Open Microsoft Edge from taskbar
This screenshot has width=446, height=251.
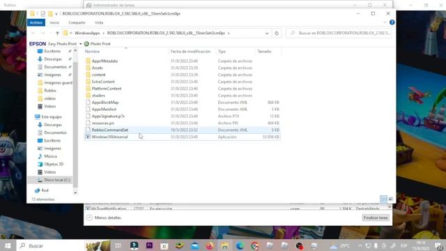[240, 245]
